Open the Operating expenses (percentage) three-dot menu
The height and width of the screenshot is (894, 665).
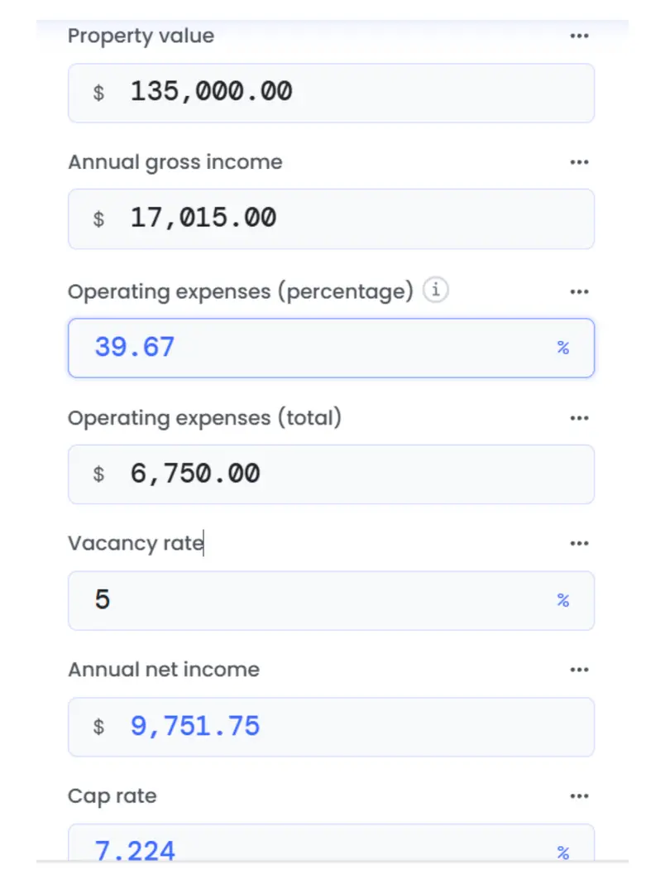tap(579, 291)
